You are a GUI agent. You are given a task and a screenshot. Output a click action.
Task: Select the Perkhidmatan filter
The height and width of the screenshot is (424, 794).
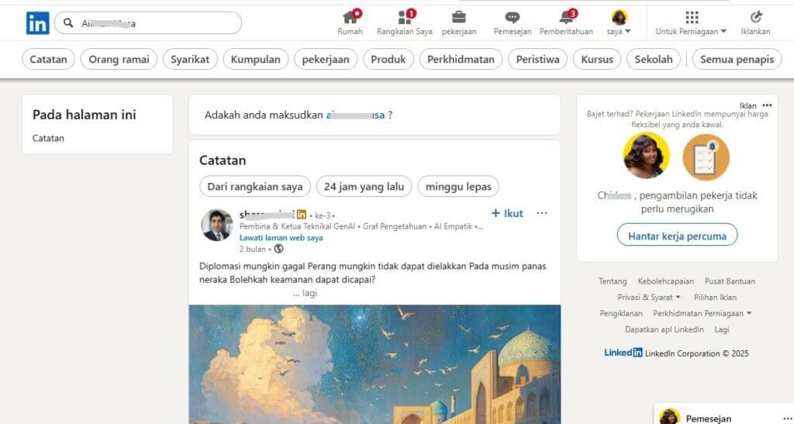click(461, 59)
